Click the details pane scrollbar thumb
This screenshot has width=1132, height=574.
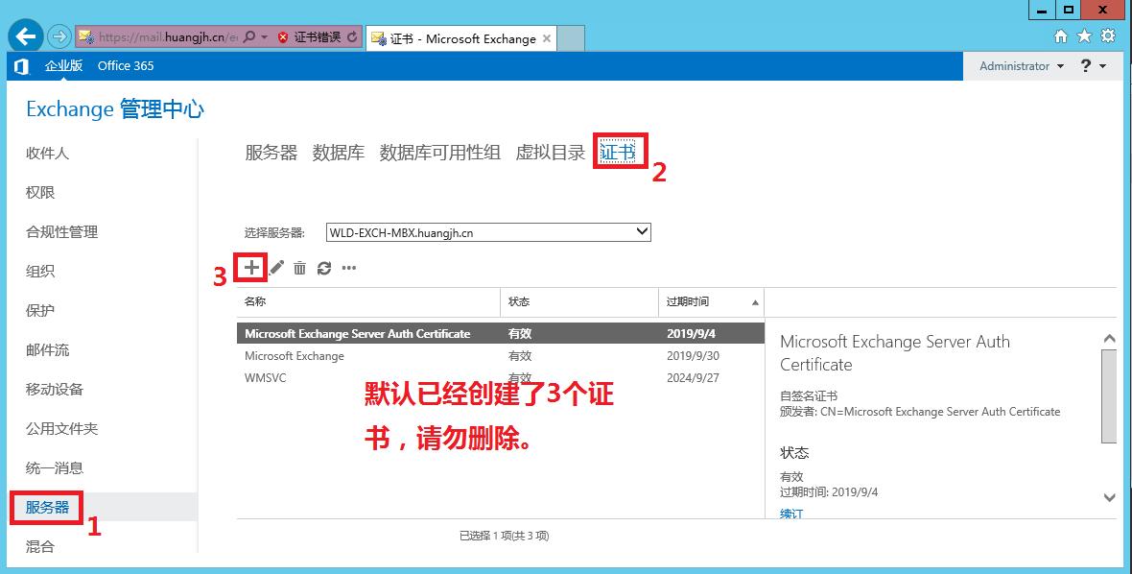(x=1109, y=395)
